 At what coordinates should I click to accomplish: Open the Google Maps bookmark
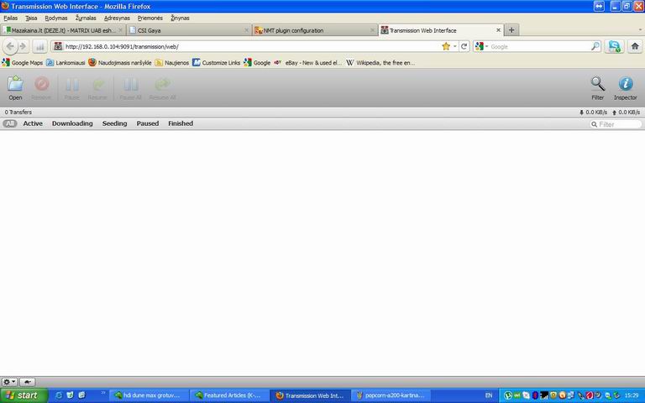tap(23, 62)
